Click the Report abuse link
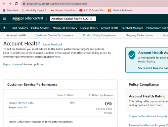Screen dimensions: 168x127 (11, 64)
